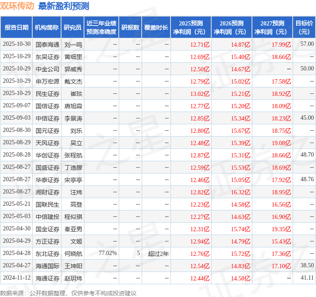This screenshot has width=316, height=297.
Task: Click the 15.67亿 forecast value
Action: [240, 131]
